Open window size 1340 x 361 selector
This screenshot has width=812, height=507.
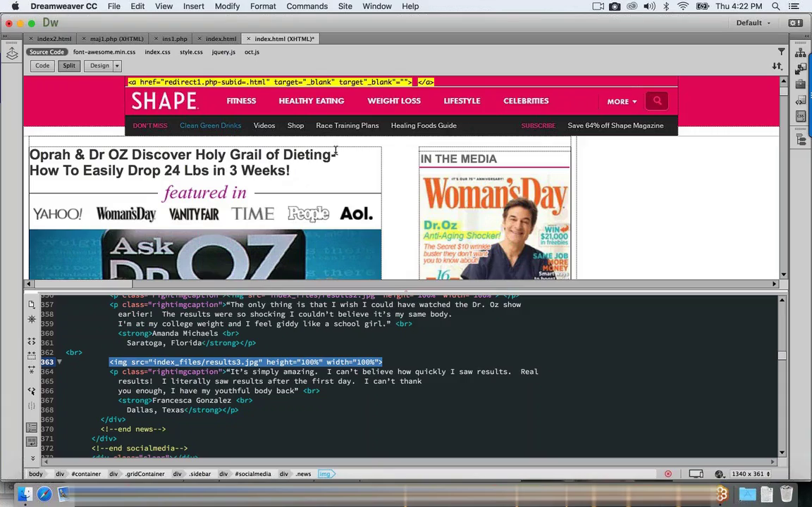click(751, 474)
